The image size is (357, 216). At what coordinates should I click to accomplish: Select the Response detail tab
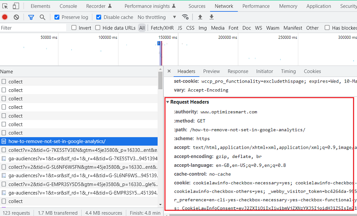238,71
